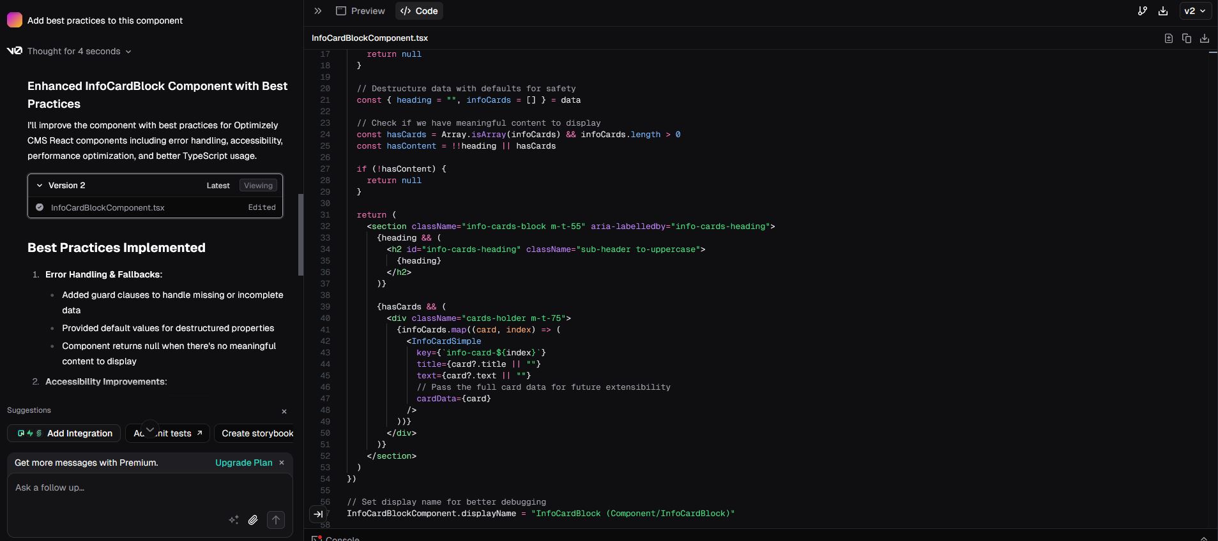Screen dimensions: 1218x541
Task: Click the file diff icon in file header
Action: pos(1168,38)
